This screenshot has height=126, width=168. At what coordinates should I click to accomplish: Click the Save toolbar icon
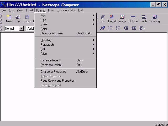[x=27, y=19]
